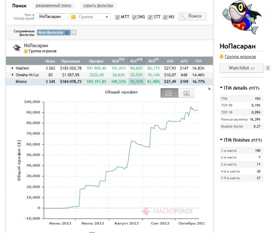Toggle the MTT checkbox
This screenshot has height=233, width=273.
pos(117,17)
